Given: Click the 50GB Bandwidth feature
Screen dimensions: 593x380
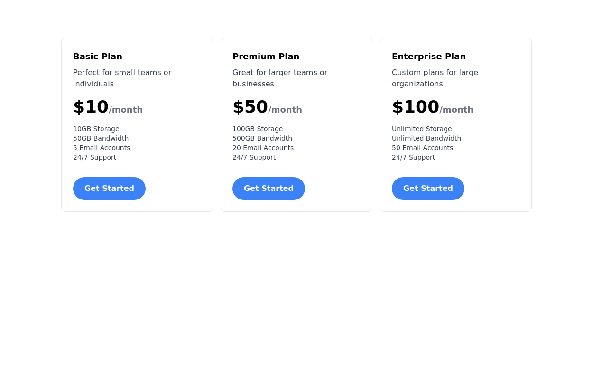Looking at the screenshot, I should tap(101, 138).
